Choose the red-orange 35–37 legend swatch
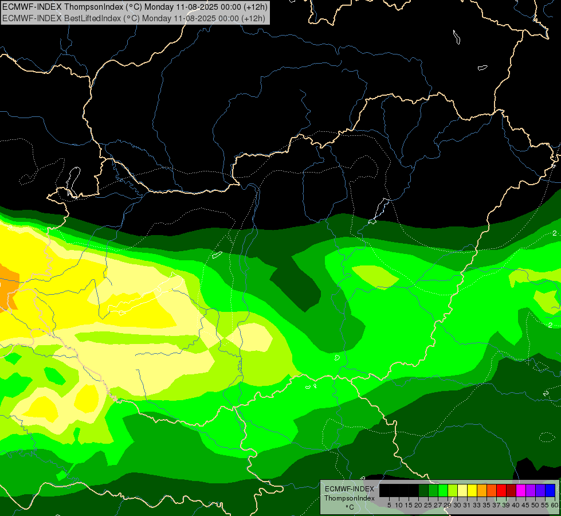The width and height of the screenshot is (561, 516). point(492,490)
